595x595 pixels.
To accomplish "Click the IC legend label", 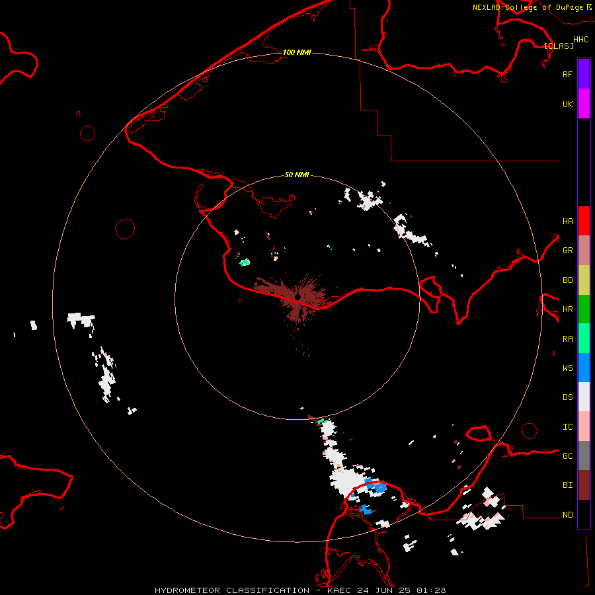I will tap(567, 426).
